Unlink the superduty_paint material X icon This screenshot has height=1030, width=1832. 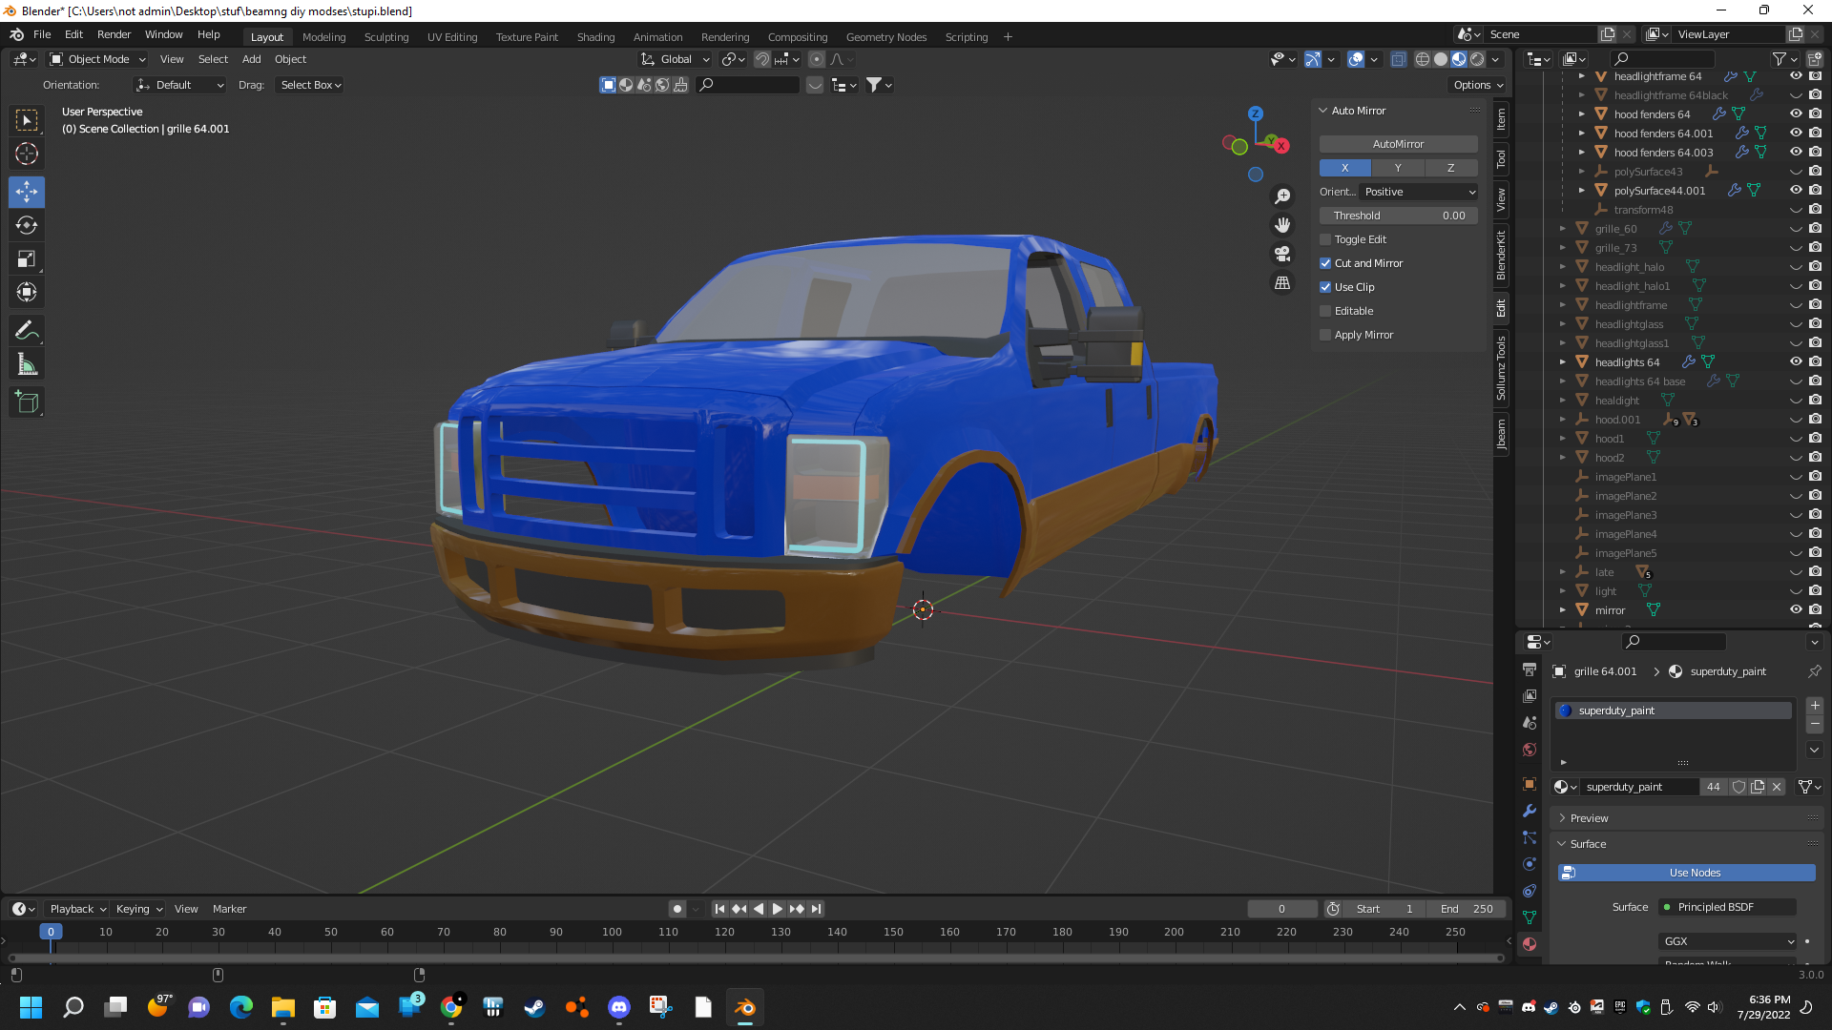pyautogui.click(x=1777, y=787)
